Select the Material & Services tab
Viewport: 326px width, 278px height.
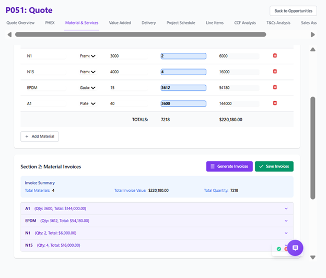pyautogui.click(x=81, y=23)
